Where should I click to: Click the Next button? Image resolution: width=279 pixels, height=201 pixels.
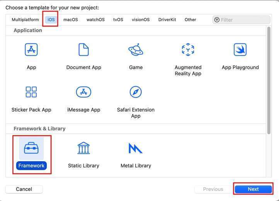click(253, 189)
